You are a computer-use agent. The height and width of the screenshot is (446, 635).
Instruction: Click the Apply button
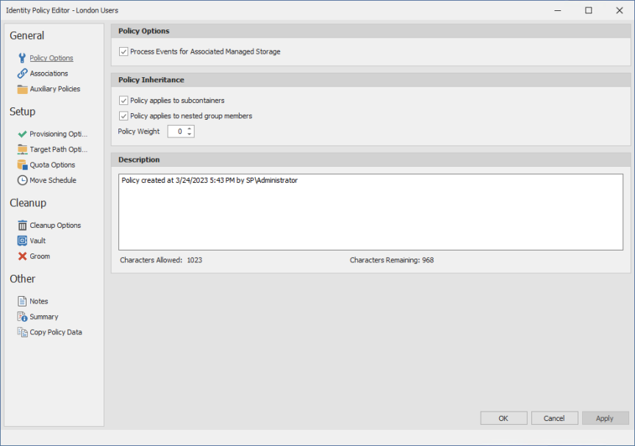[x=605, y=418]
